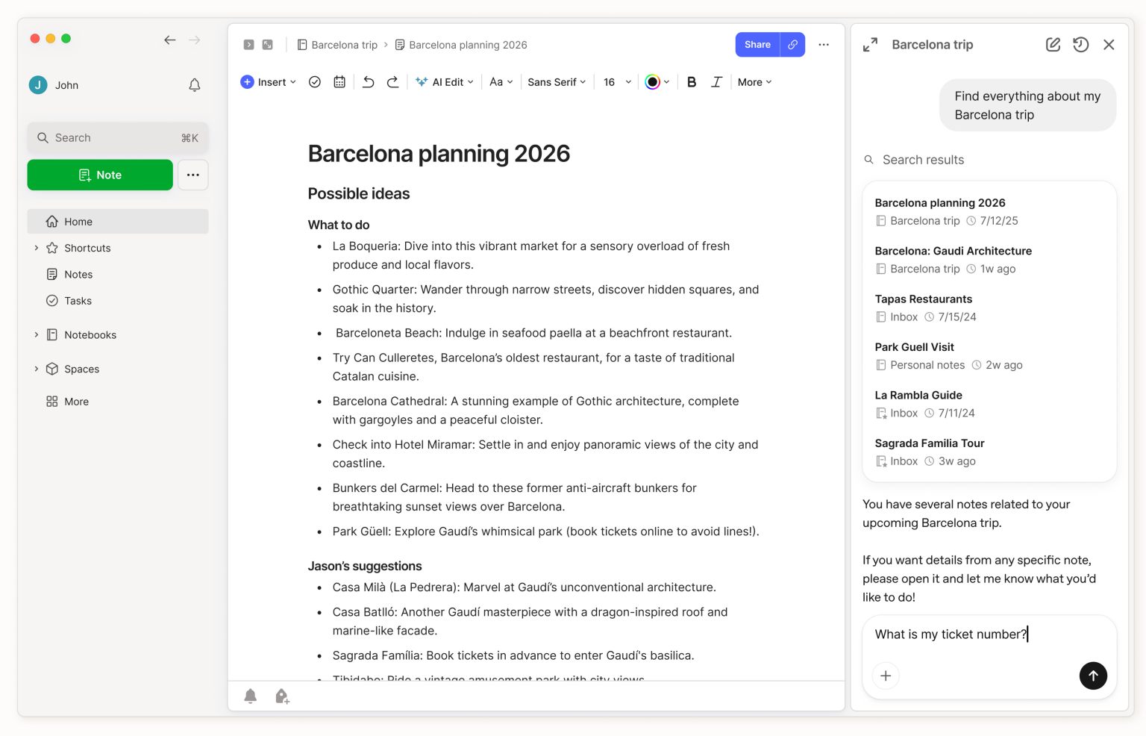Image resolution: width=1146 pixels, height=736 pixels.
Task: Open version history in the Barcelona trip panel
Action: pos(1080,45)
